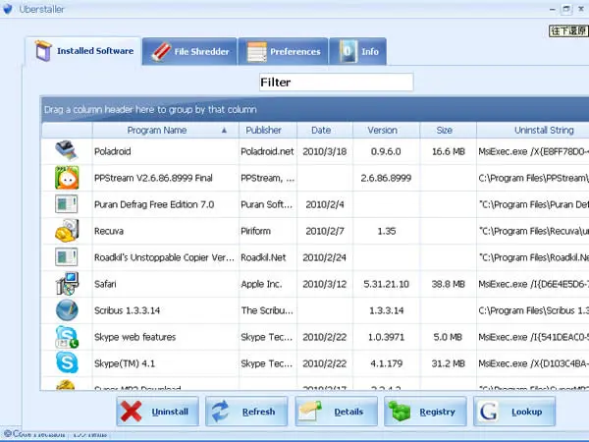Image resolution: width=589 pixels, height=442 pixels.
Task: Open Details for selected program
Action: click(336, 412)
